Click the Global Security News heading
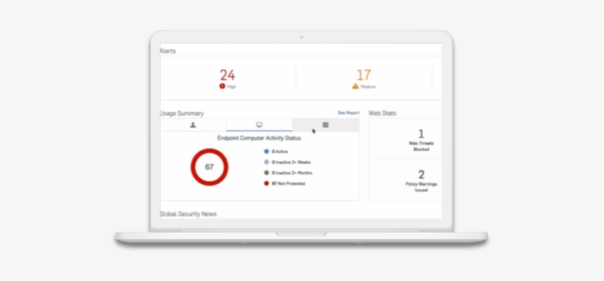The width and height of the screenshot is (604, 281). 189,214
